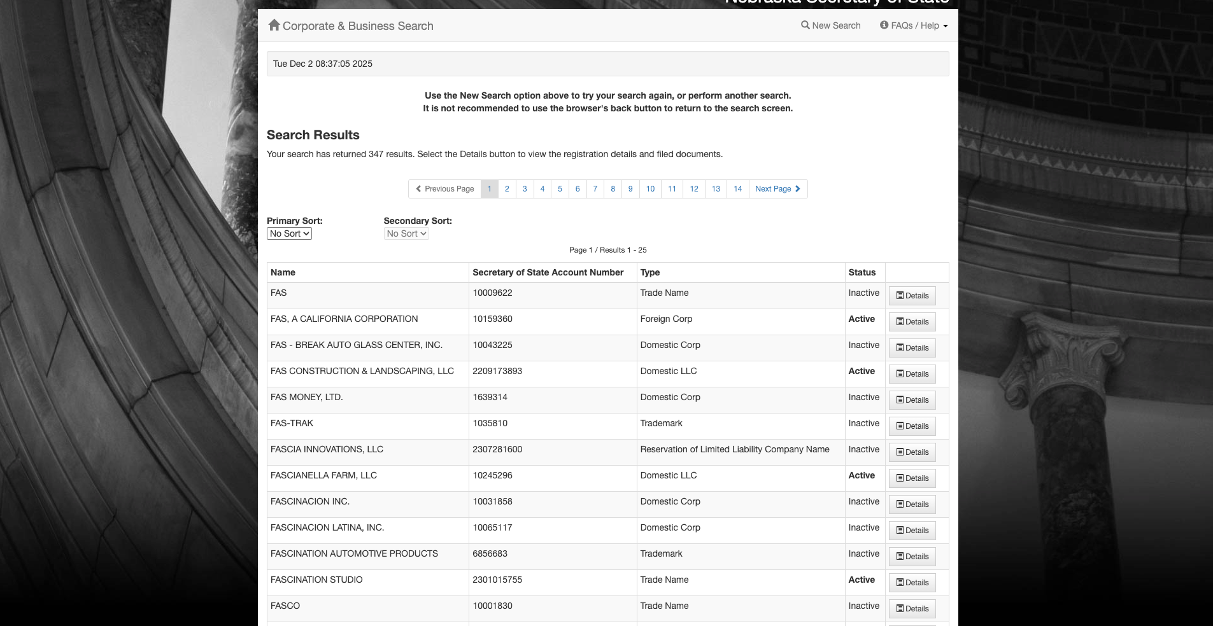1213x626 pixels.
Task: Click the Details icon for FAS trade name
Action: click(900, 296)
